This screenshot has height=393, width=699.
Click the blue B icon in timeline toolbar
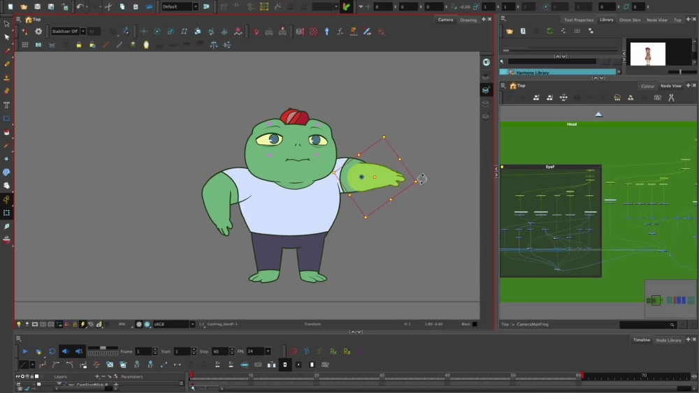[x=306, y=352]
